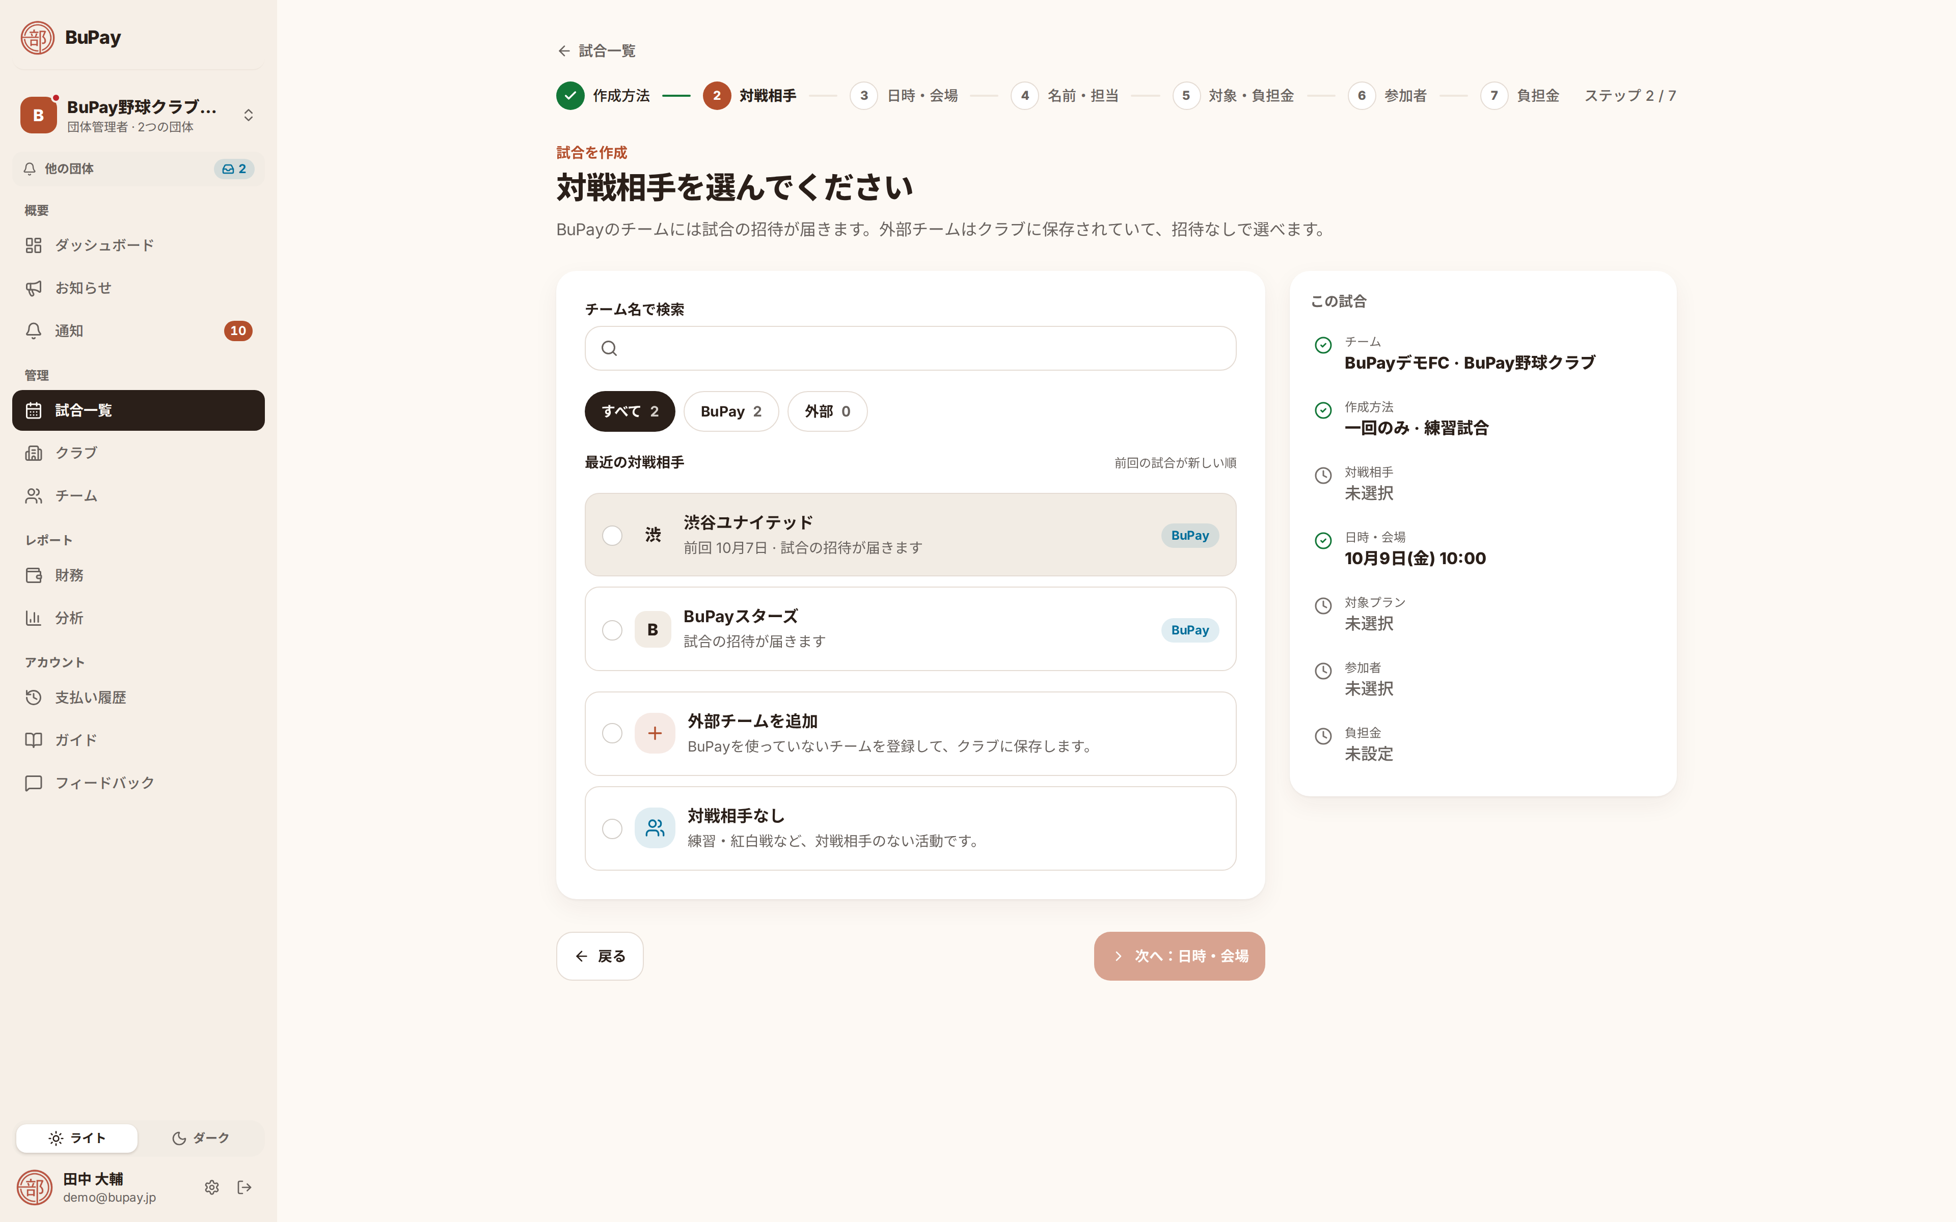The height and width of the screenshot is (1222, 1956).
Task: Click step 7 負担金 in stepper
Action: pyautogui.click(x=1519, y=95)
